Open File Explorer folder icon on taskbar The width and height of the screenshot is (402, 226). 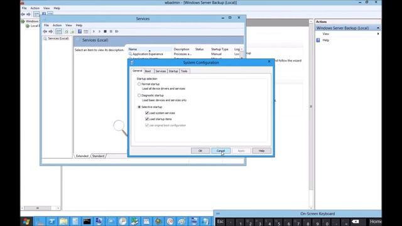coord(63,222)
